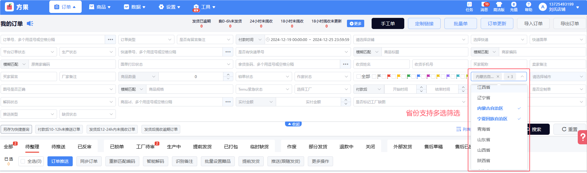587x173 pixels.
Task: Open the 商品 top menu
Action: pos(100,7)
